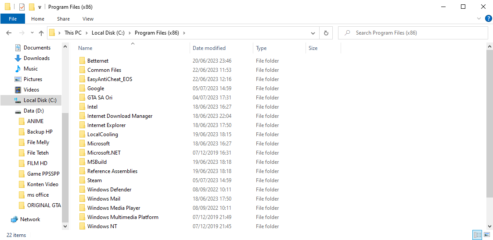Open the File menu
The width and height of the screenshot is (493, 240).
[13, 19]
